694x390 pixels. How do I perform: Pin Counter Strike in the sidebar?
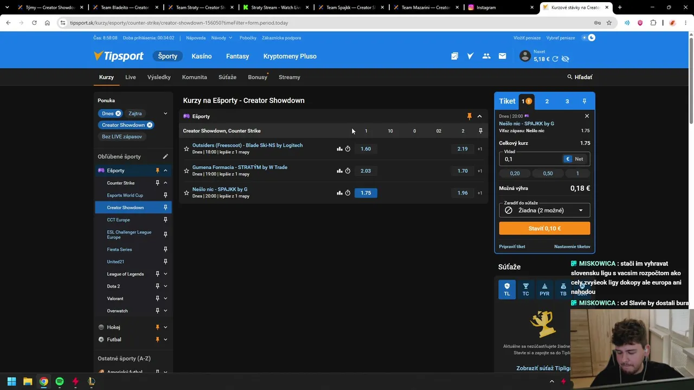157,183
